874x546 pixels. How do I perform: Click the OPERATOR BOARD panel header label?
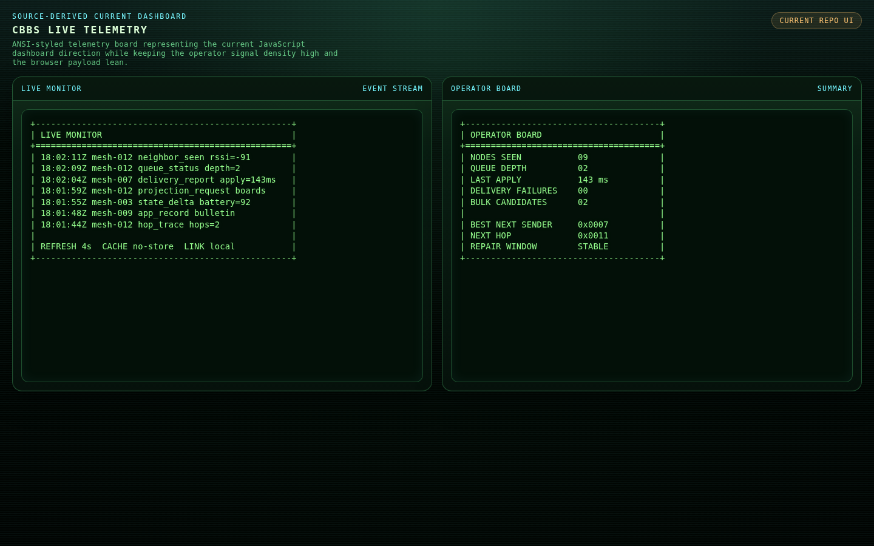click(486, 89)
